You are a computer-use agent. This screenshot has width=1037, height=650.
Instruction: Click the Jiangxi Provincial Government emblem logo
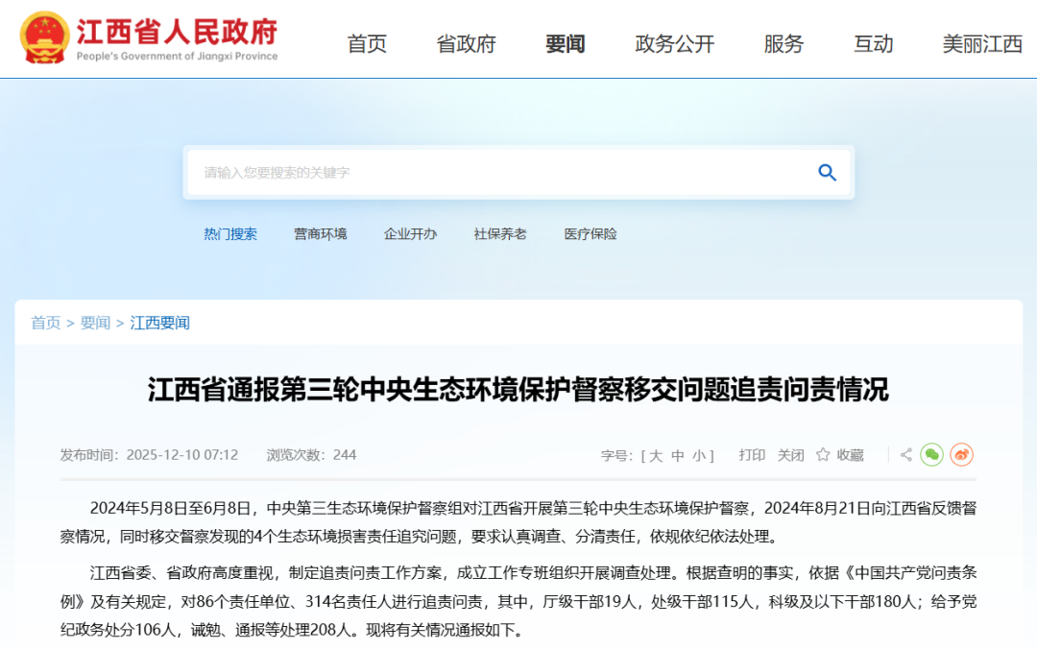click(x=44, y=38)
